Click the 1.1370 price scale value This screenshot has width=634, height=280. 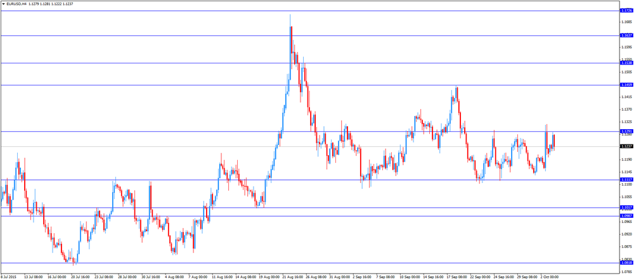coord(626,109)
